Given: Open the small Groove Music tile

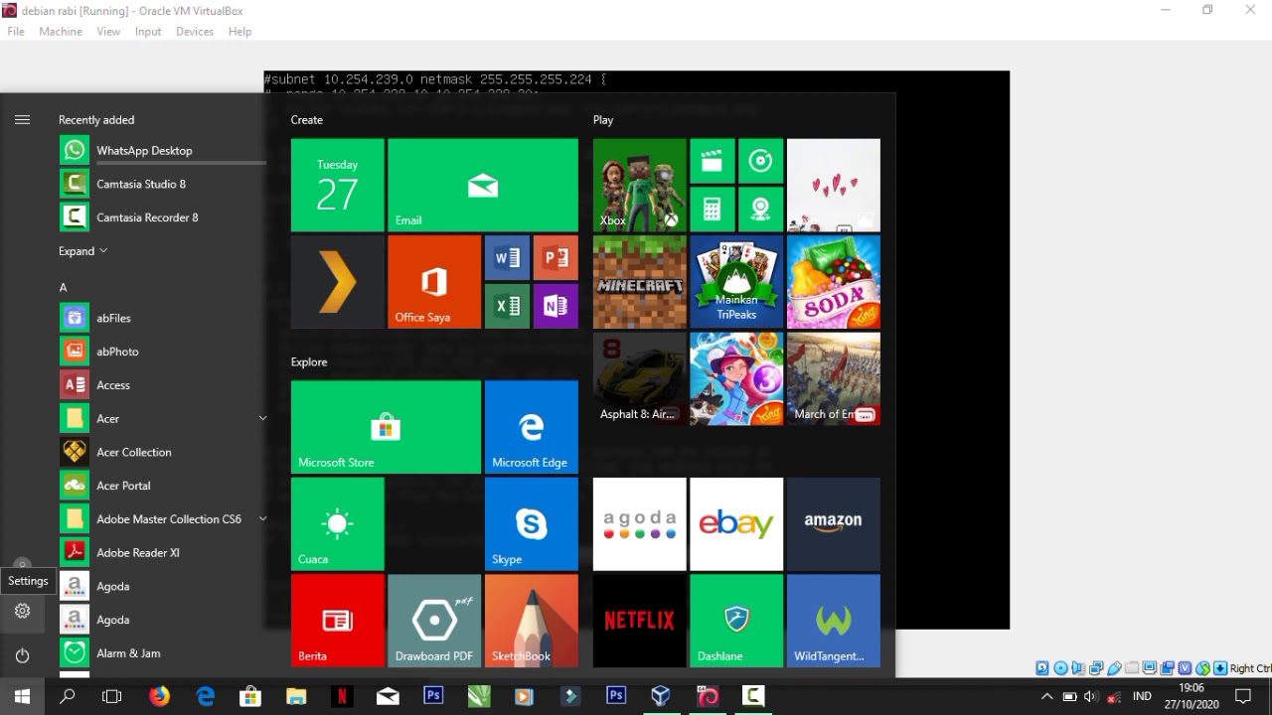Looking at the screenshot, I should (760, 161).
